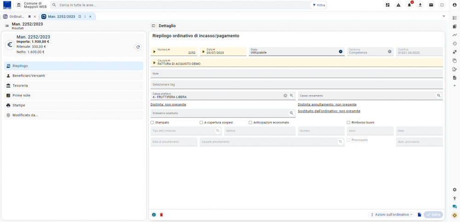Open the Ordinativo sostituito search lookup
This screenshot has width=460, height=222.
[x=291, y=113]
